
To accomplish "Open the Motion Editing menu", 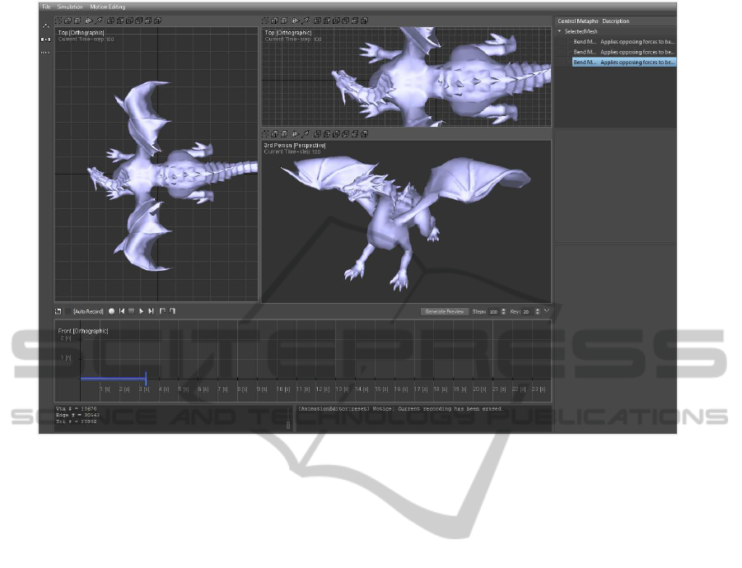I will 108,7.
